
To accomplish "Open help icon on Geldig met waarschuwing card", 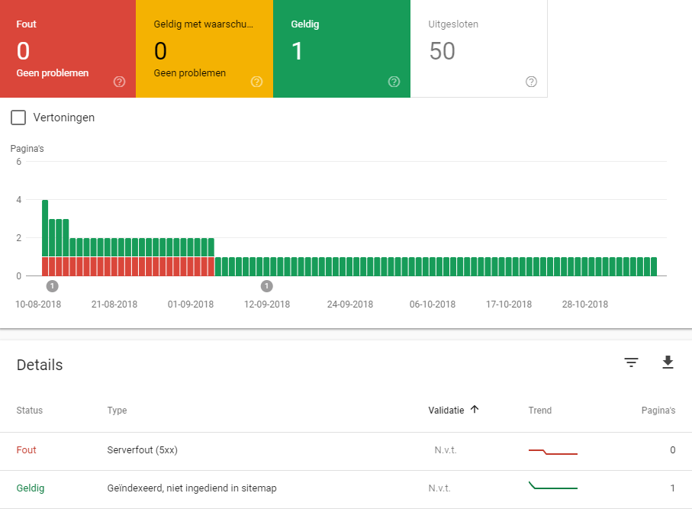I will coord(256,82).
